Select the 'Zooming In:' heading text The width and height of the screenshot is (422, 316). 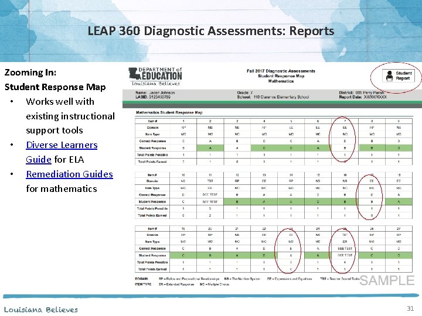30,73
